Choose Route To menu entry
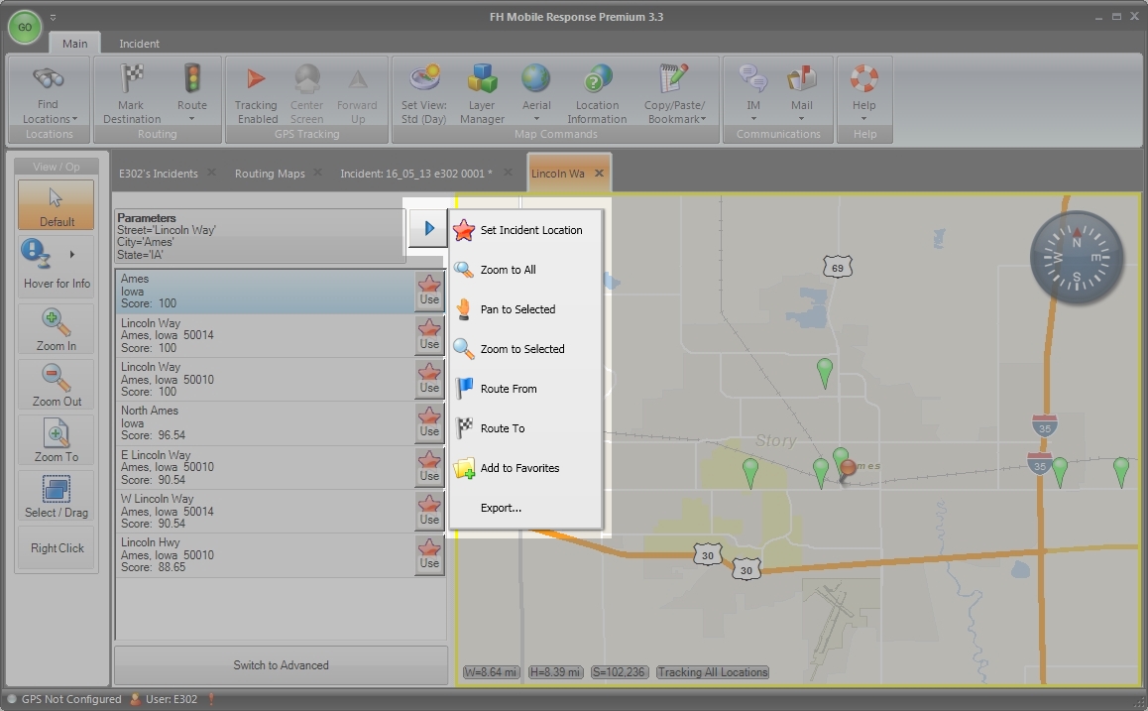 pos(525,428)
